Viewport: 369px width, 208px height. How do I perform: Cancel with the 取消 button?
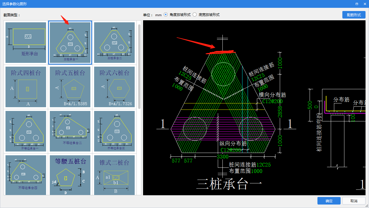(354, 201)
